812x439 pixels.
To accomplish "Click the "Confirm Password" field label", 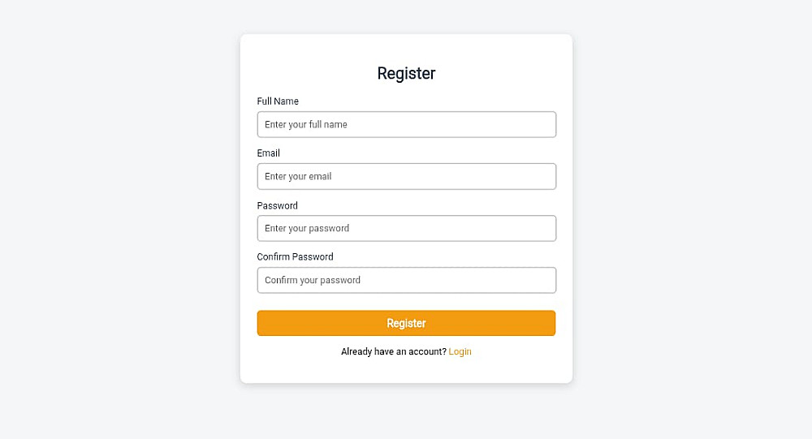I will [x=295, y=257].
